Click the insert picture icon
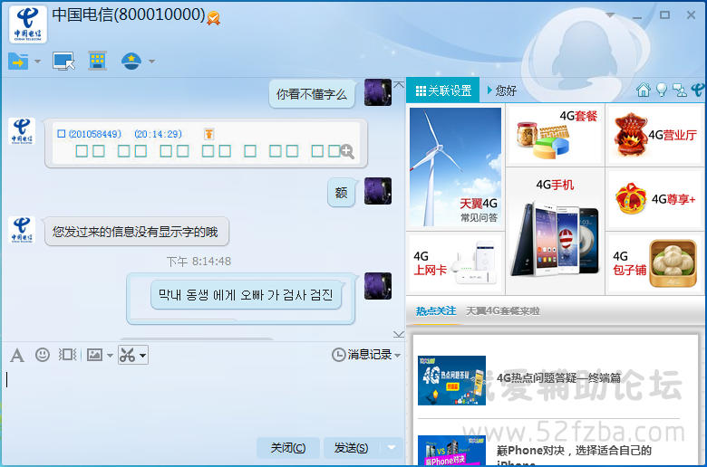Screen dimensions: 707x467 [94, 355]
